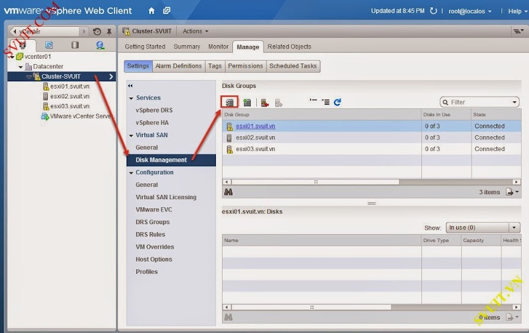529x333 pixels.
Task: Open the export icon beside 0 items
Action: [512, 317]
